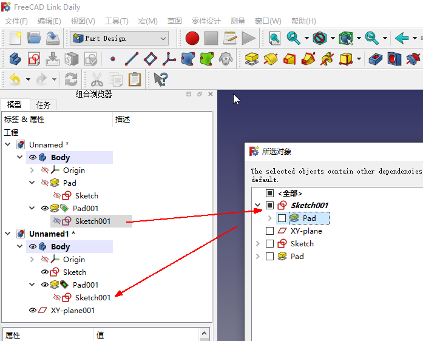Screen dimensions: 423x341
Task: Collapse the Pad node in Unnamed
Action: click(x=32, y=183)
